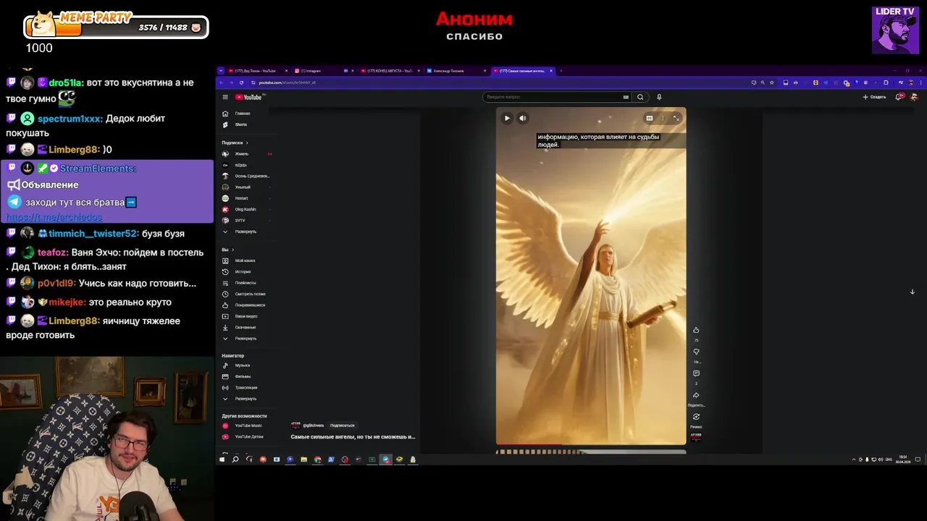Open История in sidebar
Viewport: 927px width, 521px height.
[243, 272]
